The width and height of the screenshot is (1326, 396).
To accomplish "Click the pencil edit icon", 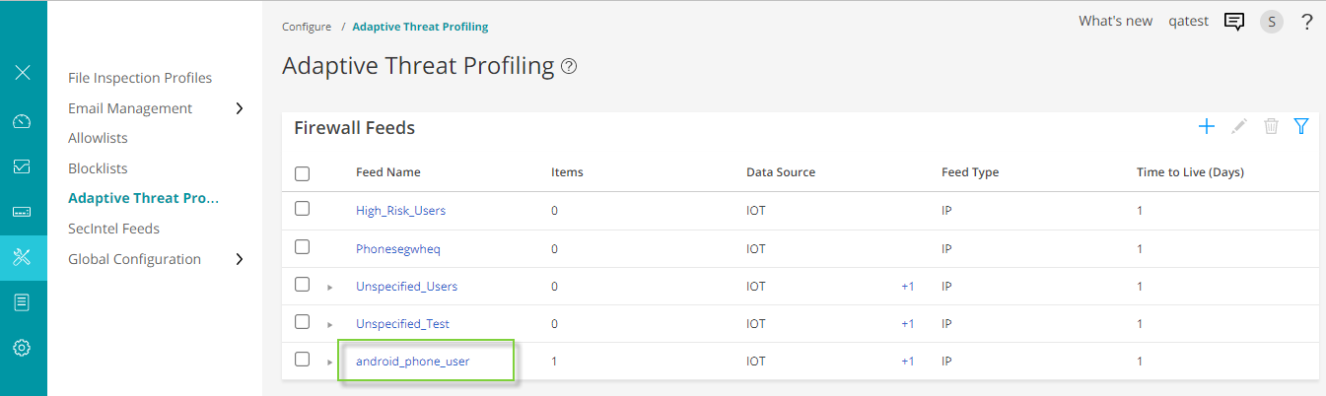I will coord(1239,126).
